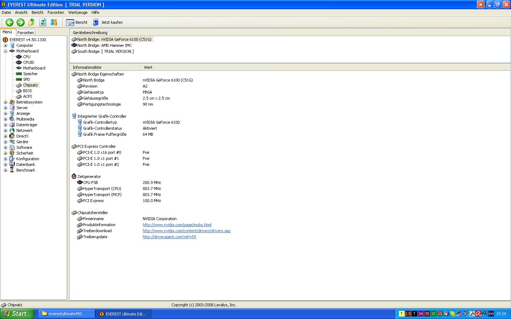
Task: Select ACPI in the tree
Action: click(x=27, y=96)
